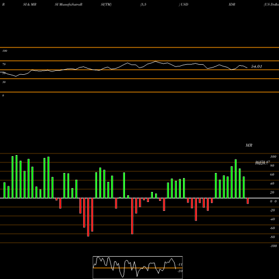
Task: Click the 30 level label on RSI axis
Action: click(4, 82)
